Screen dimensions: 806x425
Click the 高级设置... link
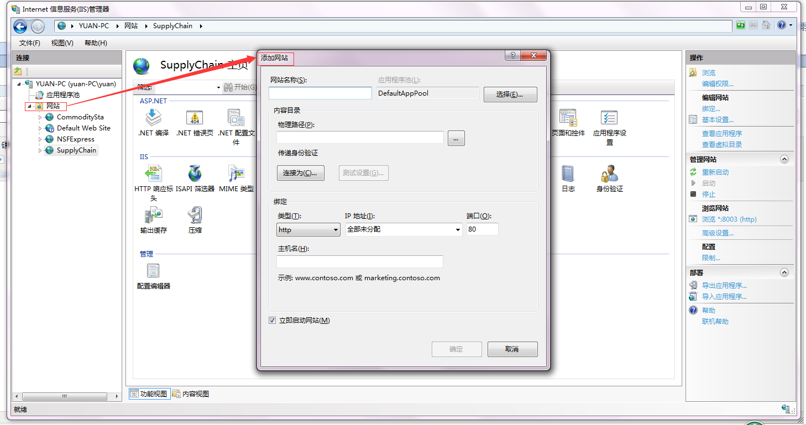click(718, 233)
